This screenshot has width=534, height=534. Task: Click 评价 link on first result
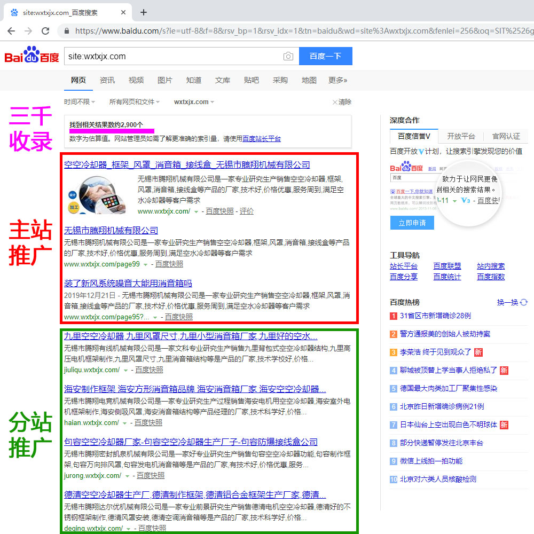coord(247,211)
